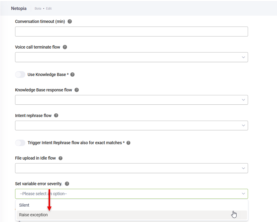Click help icon beside Voice call terminate flow
This screenshot has height=222, width=277.
pos(65,47)
